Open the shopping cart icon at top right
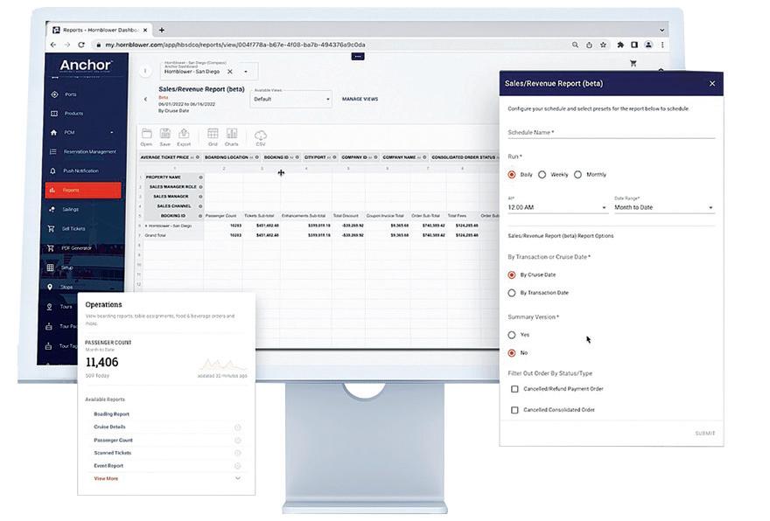The height and width of the screenshot is (521, 770). pyautogui.click(x=633, y=63)
